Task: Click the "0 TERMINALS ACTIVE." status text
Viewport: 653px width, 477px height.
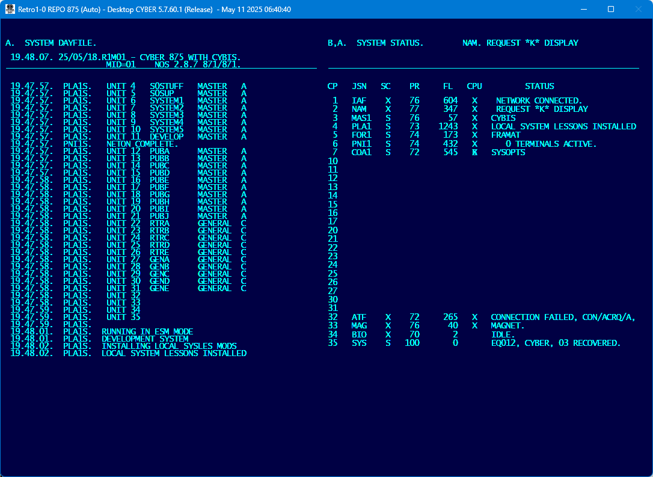Action: pyautogui.click(x=551, y=144)
